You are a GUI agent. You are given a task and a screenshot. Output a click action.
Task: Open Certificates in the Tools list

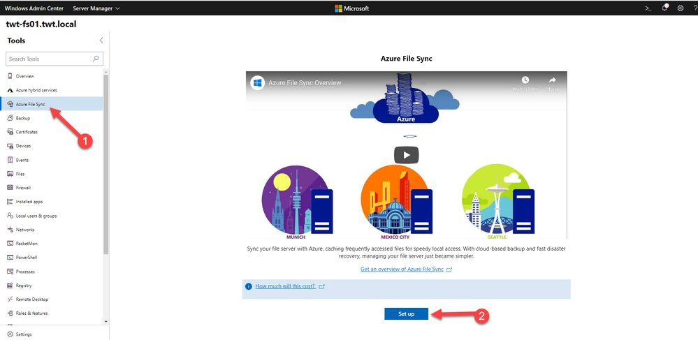coord(52,132)
